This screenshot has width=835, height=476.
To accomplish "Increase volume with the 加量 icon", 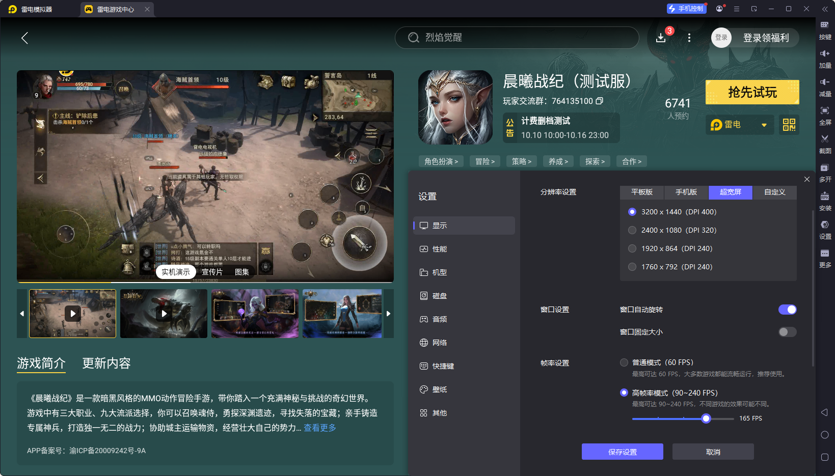I will pos(825,59).
